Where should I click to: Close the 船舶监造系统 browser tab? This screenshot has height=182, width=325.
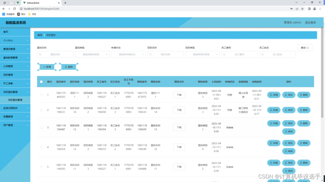tap(59, 3)
